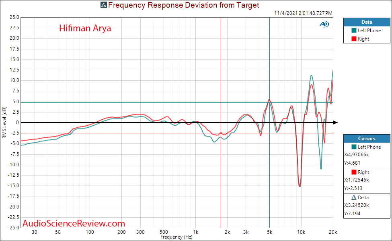Viewport: 392px width, 241px height.
Task: Click the y-axis tick label "-15.0"
Action: tap(14, 186)
